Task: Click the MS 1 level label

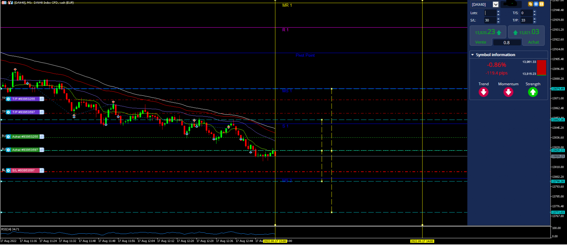Action: (x=287, y=91)
